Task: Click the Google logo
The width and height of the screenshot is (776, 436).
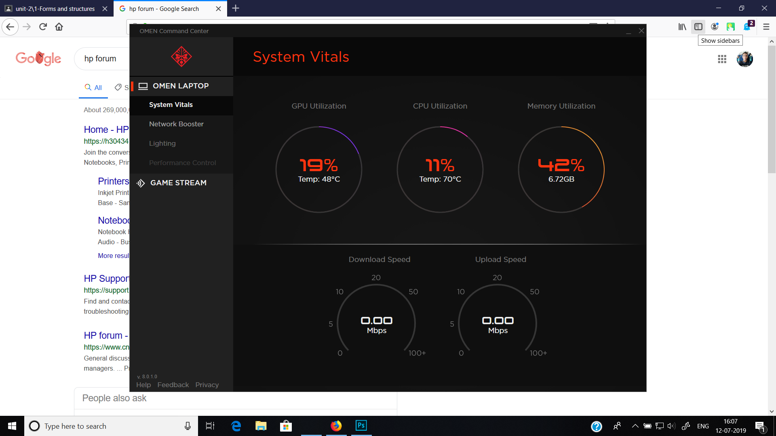Action: pyautogui.click(x=38, y=59)
